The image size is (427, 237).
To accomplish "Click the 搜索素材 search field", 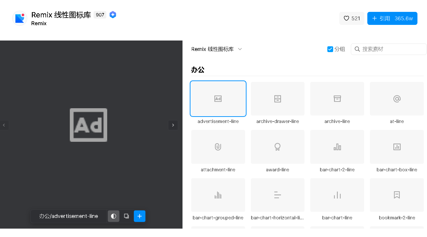I will [388, 49].
